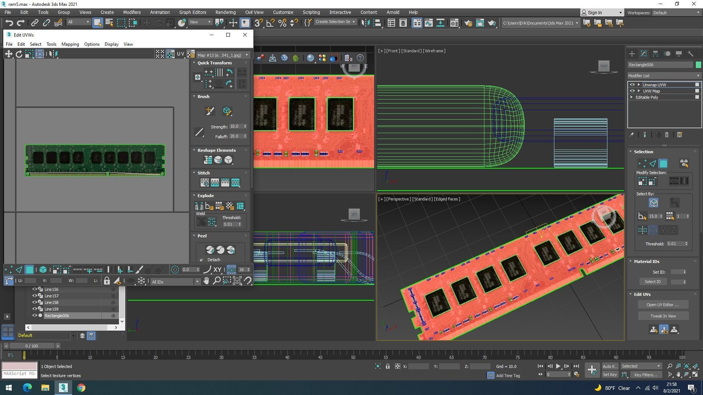Toggle UVW Map modifier eye visibility
The width and height of the screenshot is (703, 395).
click(632, 91)
